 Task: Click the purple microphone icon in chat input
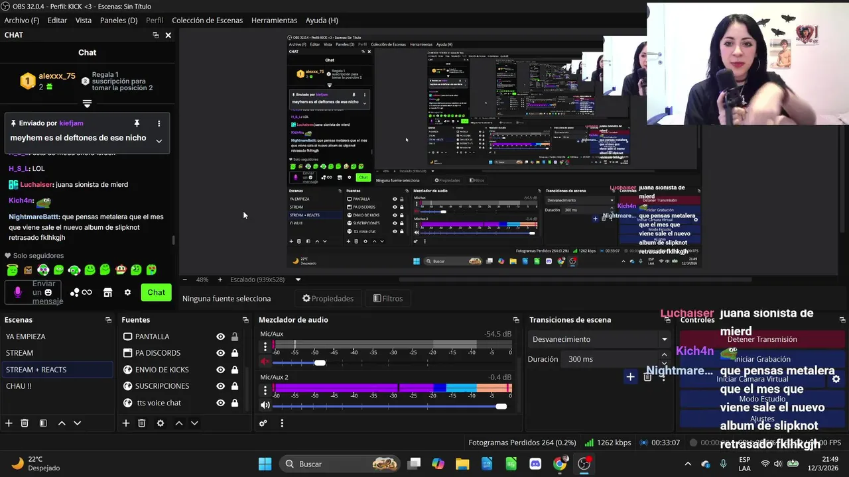(18, 292)
